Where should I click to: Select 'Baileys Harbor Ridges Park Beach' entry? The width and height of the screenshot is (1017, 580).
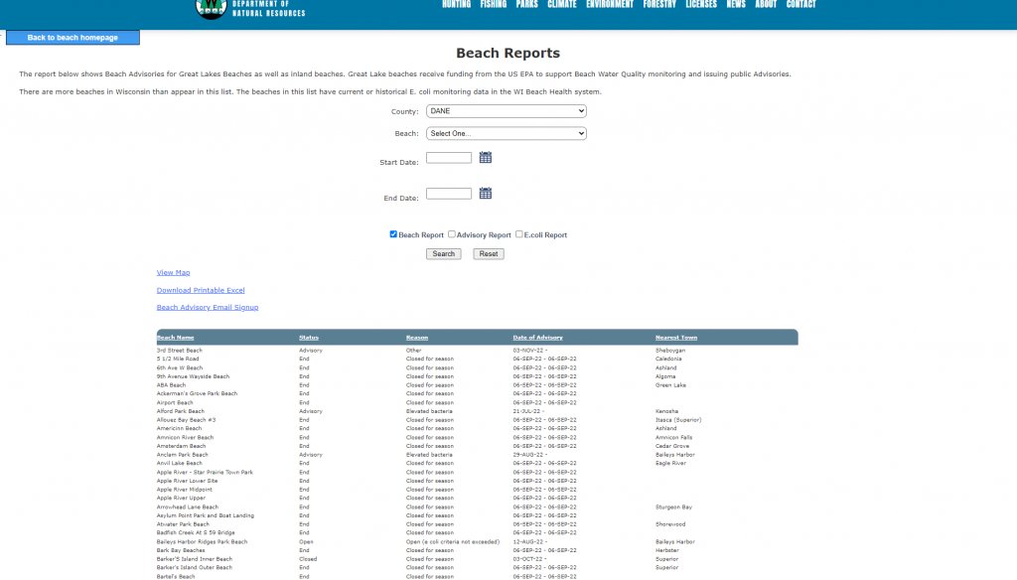pyautogui.click(x=202, y=541)
